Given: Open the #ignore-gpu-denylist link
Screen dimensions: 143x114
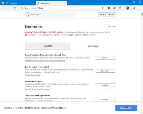Looking at the screenshot, I should point(33,75).
